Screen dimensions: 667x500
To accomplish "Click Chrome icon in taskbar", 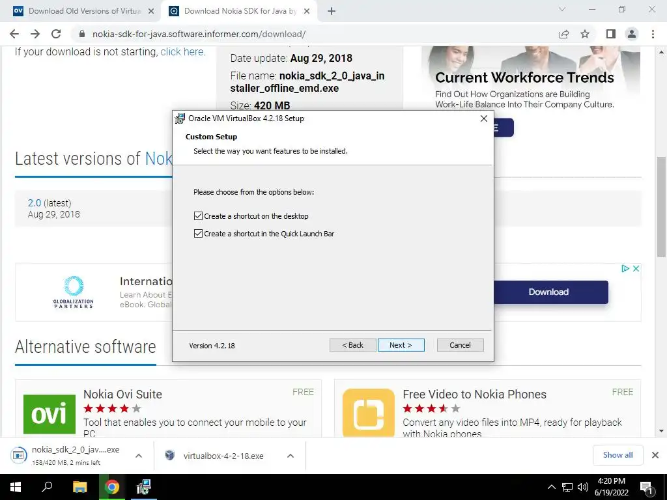I will point(112,487).
